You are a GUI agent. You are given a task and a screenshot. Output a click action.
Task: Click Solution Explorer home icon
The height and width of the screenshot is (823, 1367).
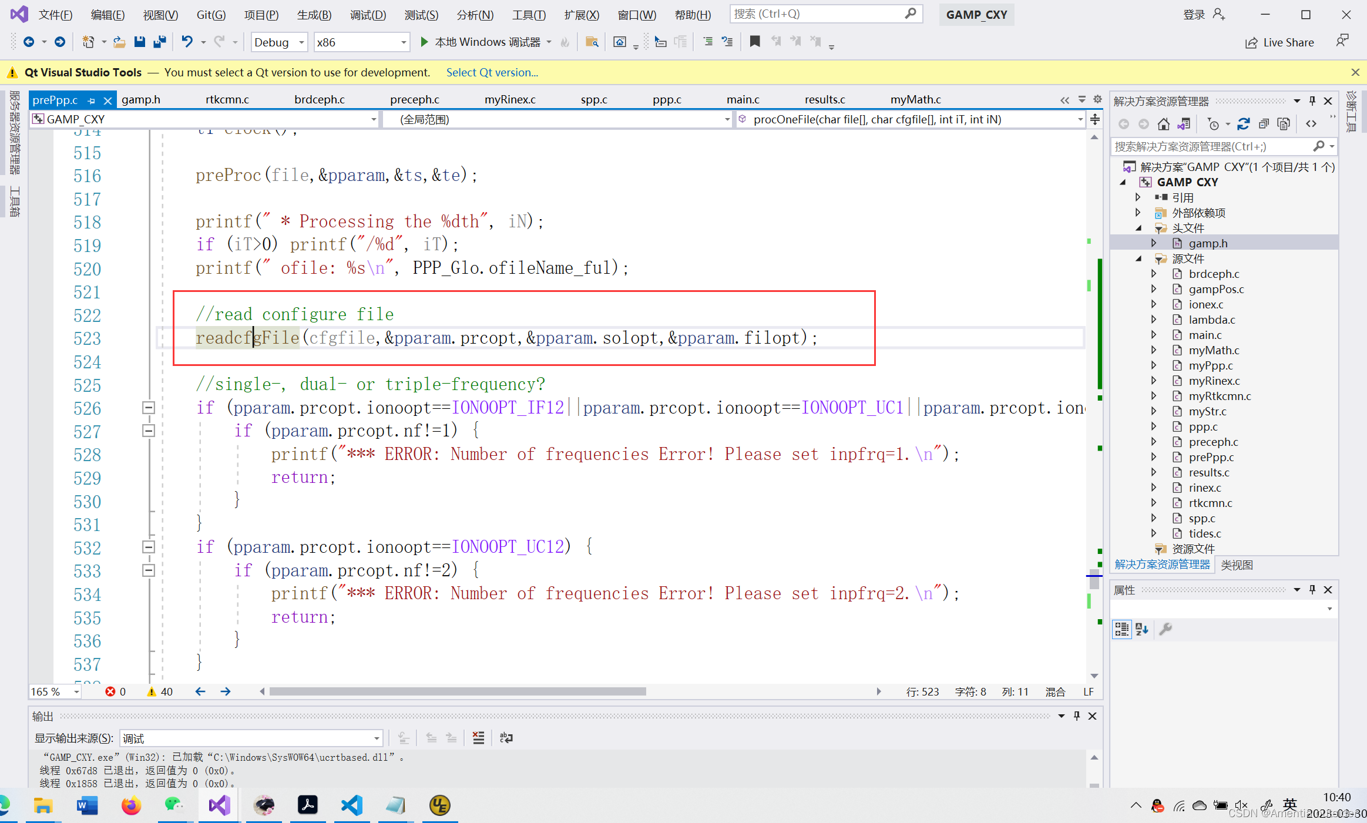pyautogui.click(x=1163, y=124)
